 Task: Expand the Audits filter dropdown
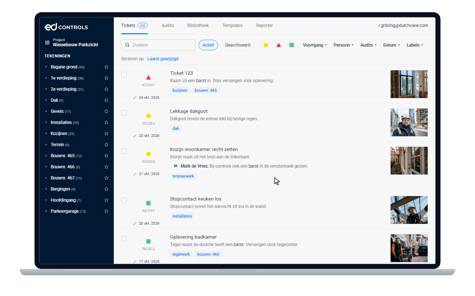[x=368, y=45]
